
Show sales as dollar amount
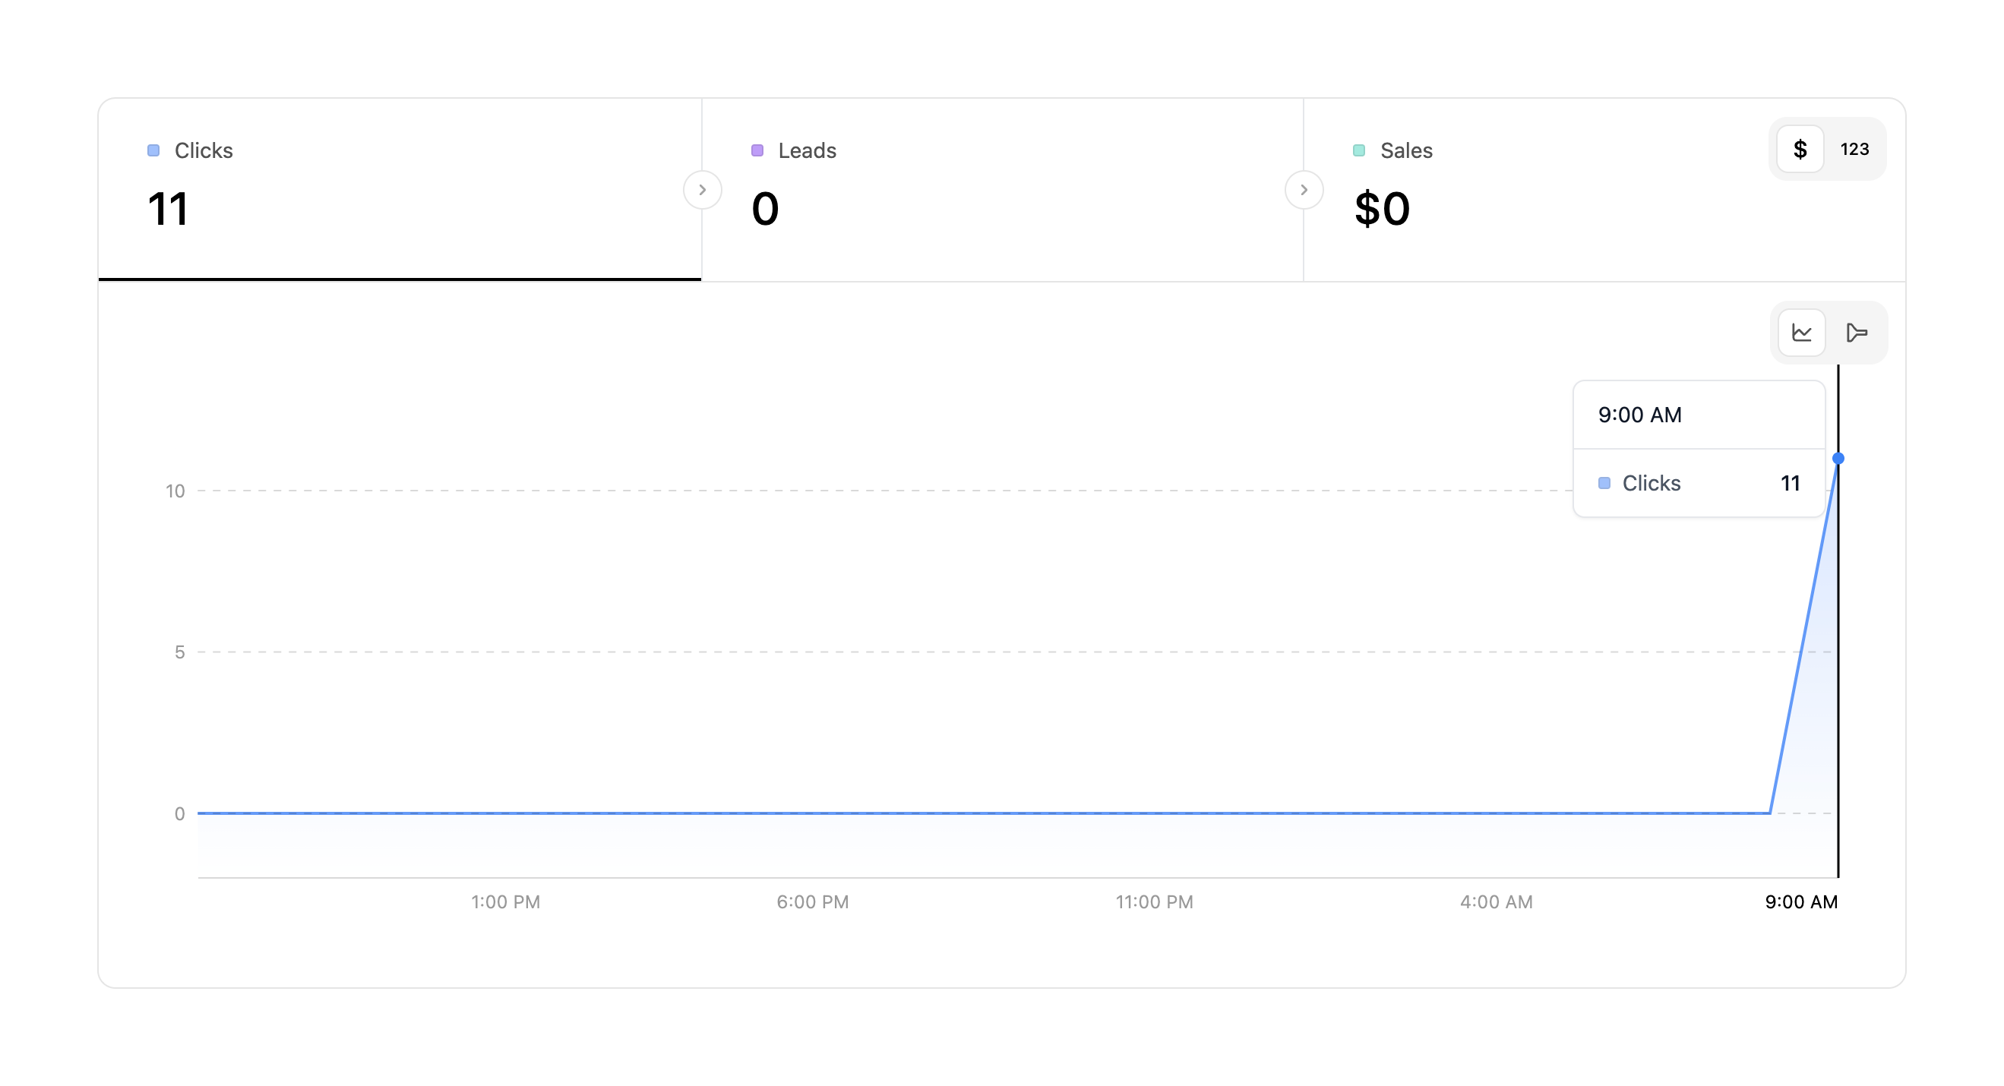pos(1800,150)
